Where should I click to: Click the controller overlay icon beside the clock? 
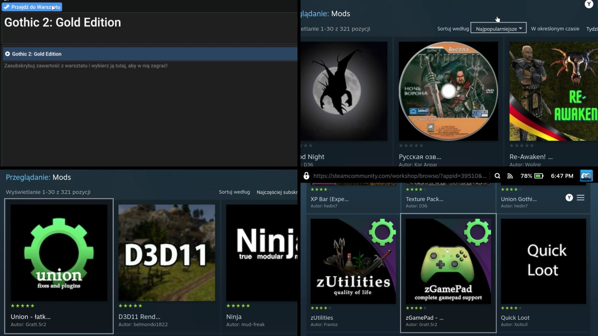[586, 176]
